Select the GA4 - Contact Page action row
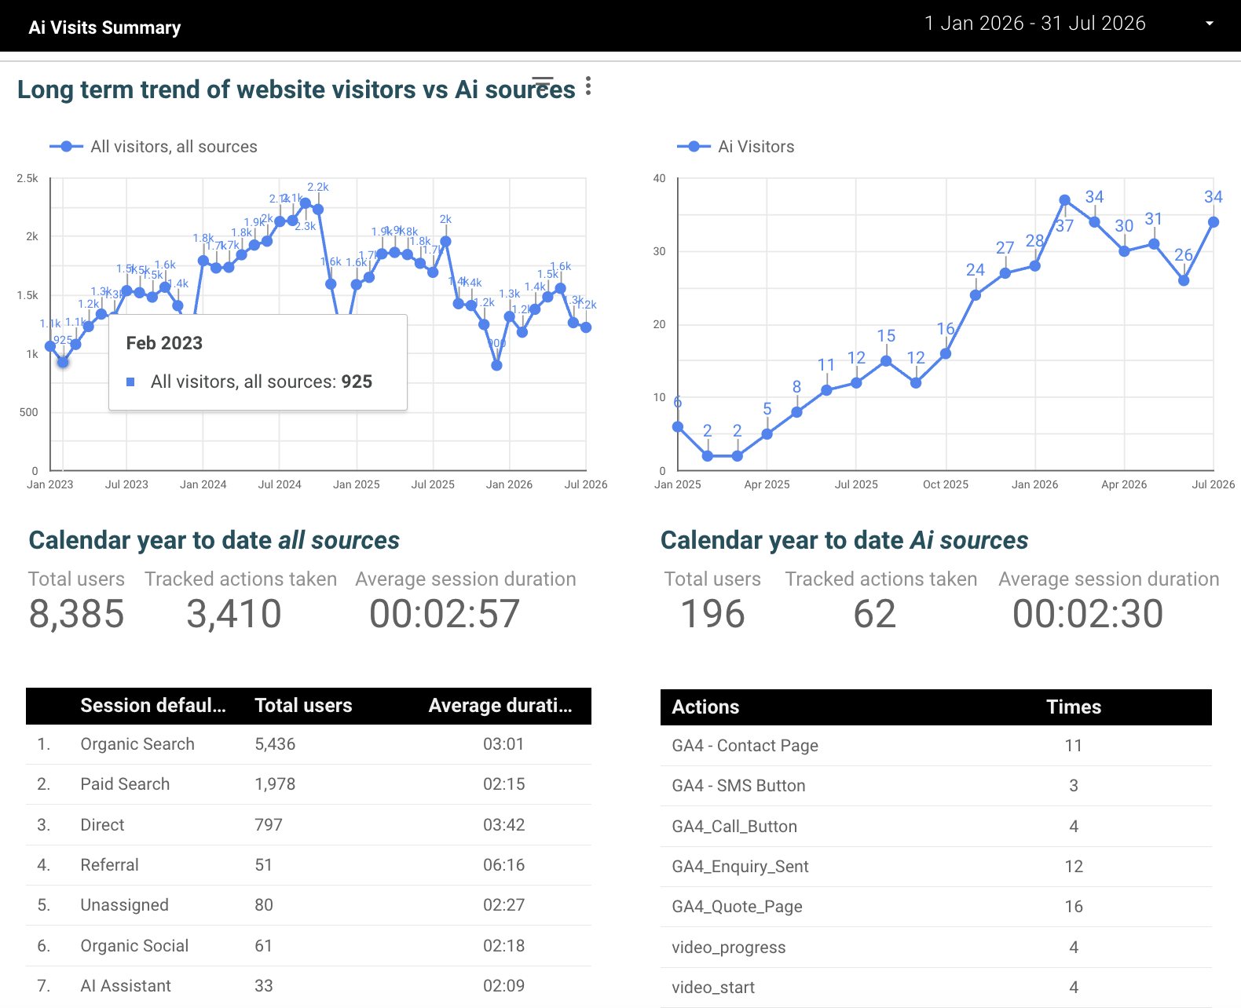 (x=936, y=746)
